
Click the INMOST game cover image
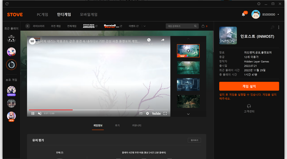228,36
